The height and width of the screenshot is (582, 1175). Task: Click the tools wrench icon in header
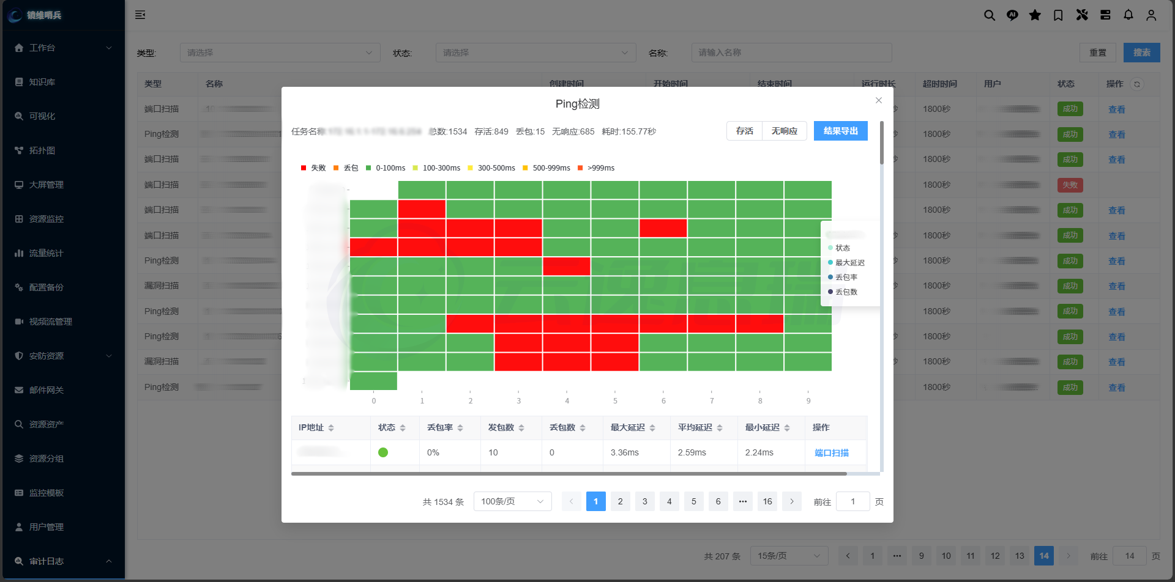coord(1082,15)
